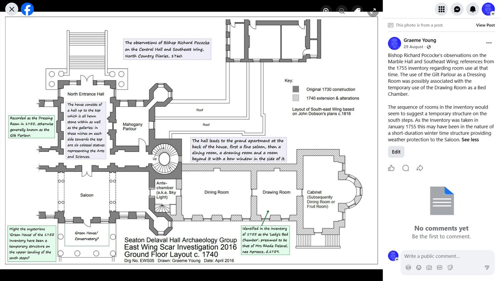The height and width of the screenshot is (281, 500).
Task: Click the comment speech bubble icon
Action: (x=405, y=168)
